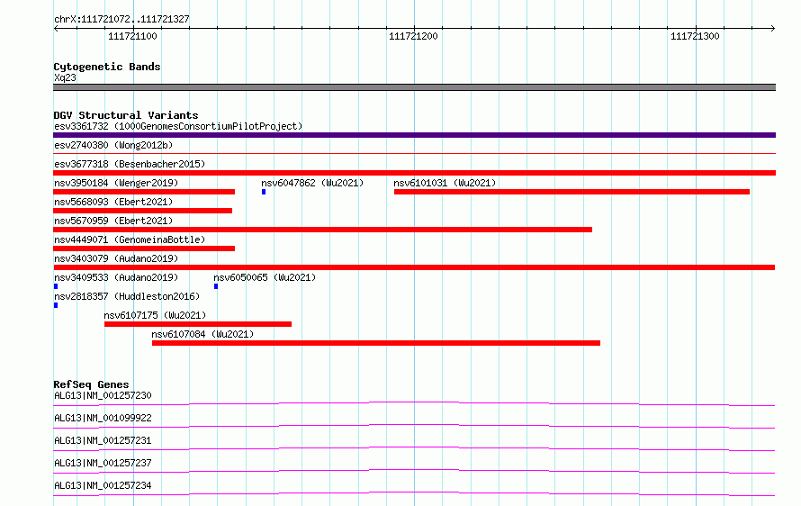Open the nsv6107175 (Wu2021) label
Image resolution: width=801 pixels, height=506 pixels.
[155, 315]
